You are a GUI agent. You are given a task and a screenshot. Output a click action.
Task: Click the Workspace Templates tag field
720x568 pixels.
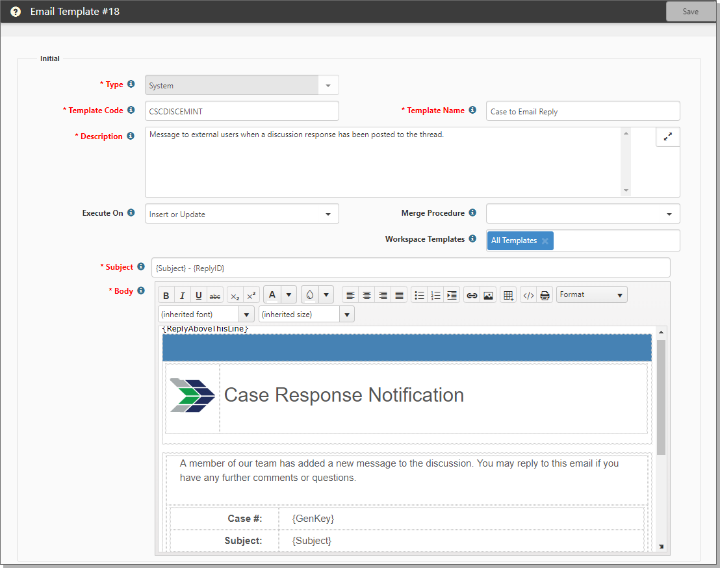tap(583, 240)
